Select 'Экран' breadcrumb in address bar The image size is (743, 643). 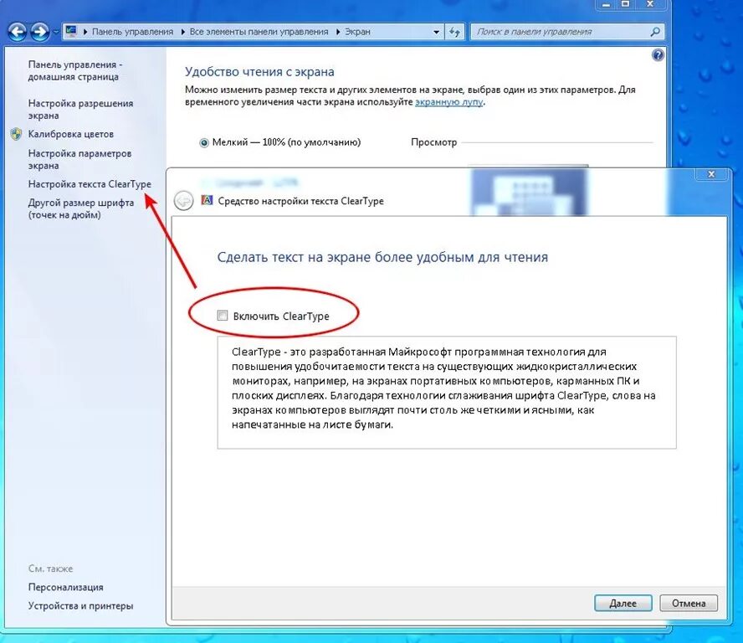(357, 32)
